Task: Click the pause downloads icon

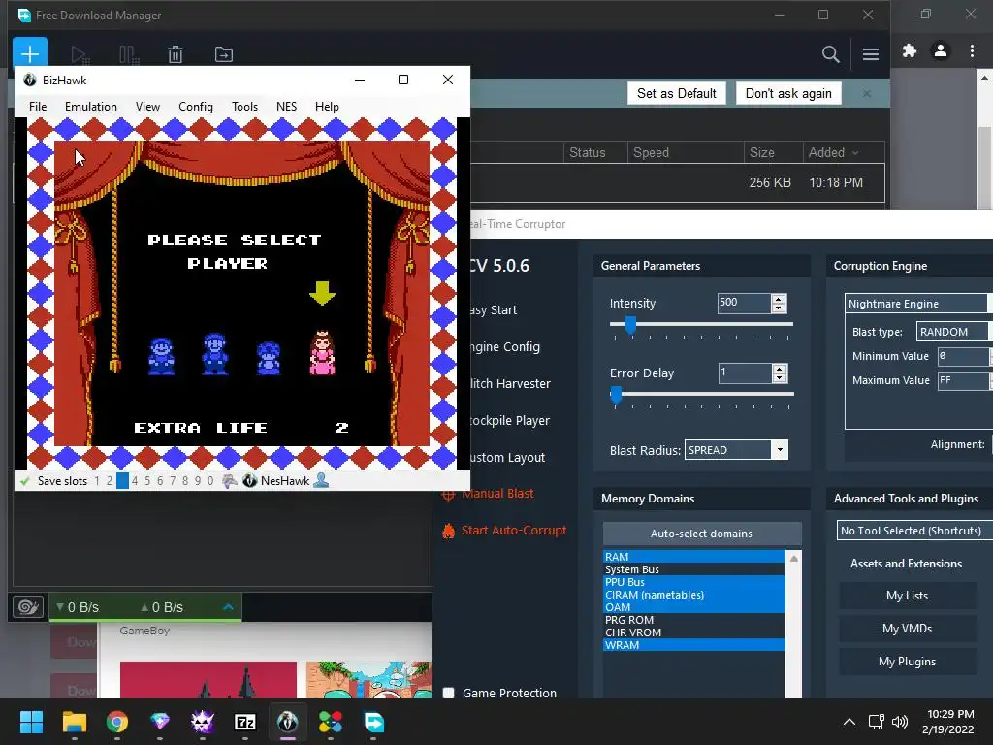Action: pyautogui.click(x=129, y=54)
